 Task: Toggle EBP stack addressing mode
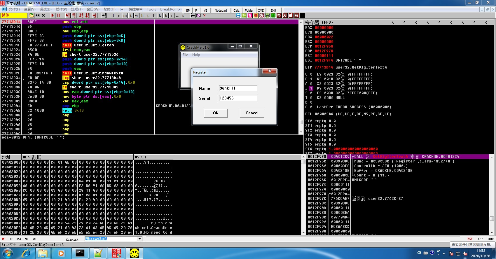pos(480,239)
